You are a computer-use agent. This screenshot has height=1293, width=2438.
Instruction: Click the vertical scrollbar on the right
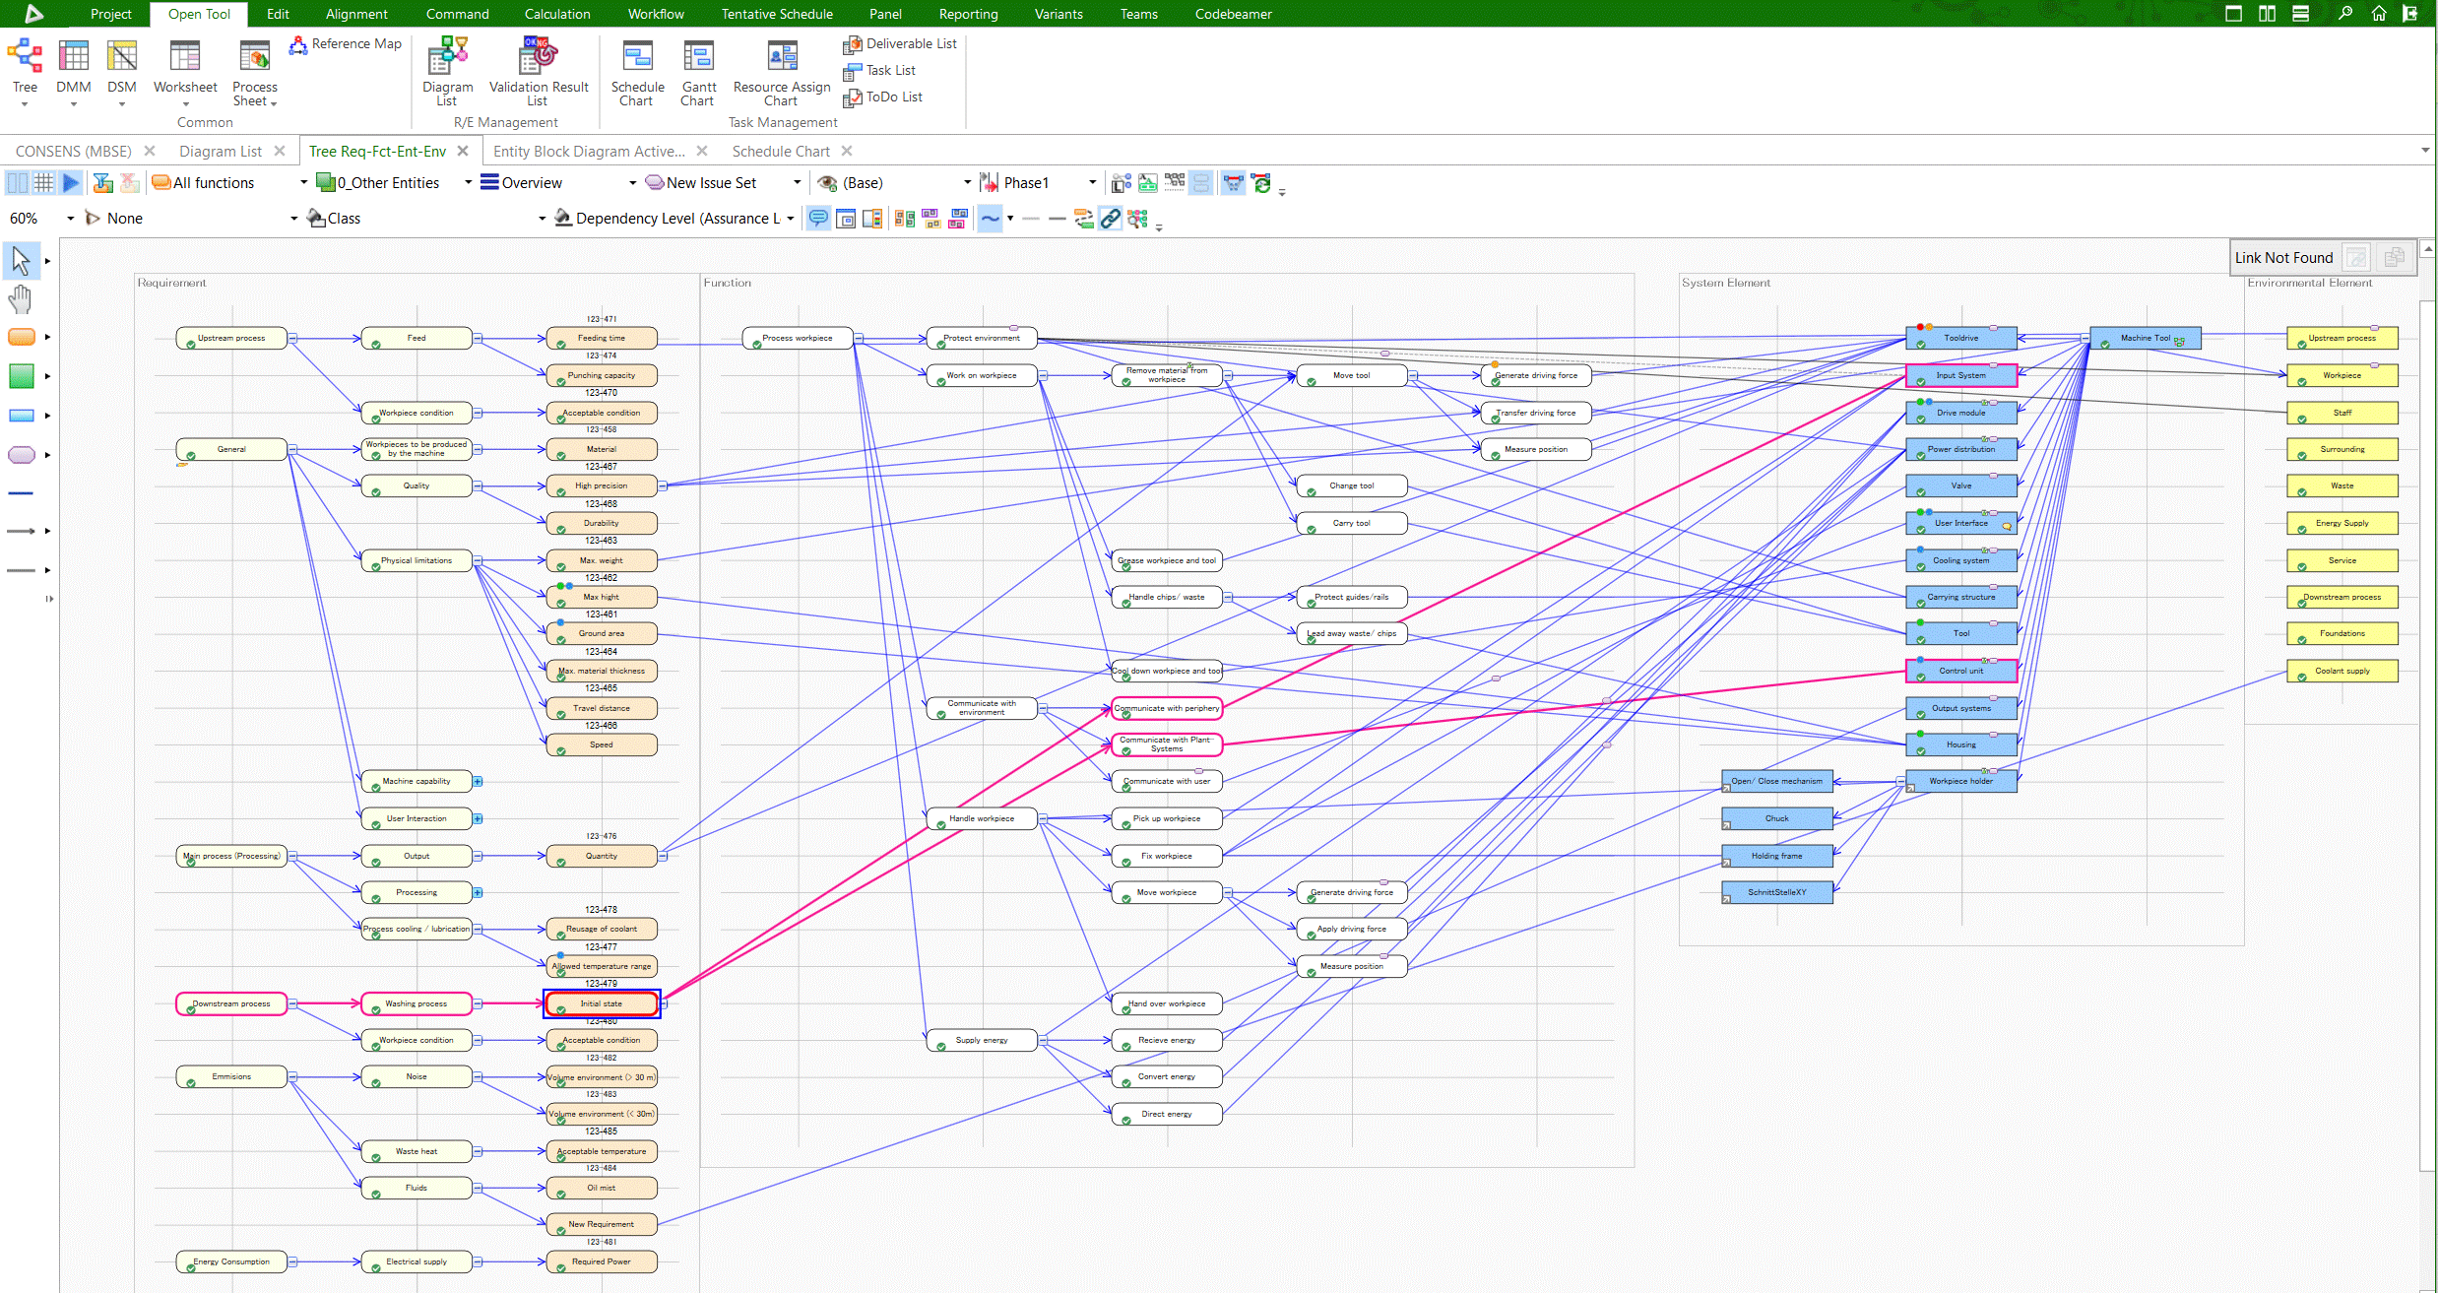[x=2427, y=689]
